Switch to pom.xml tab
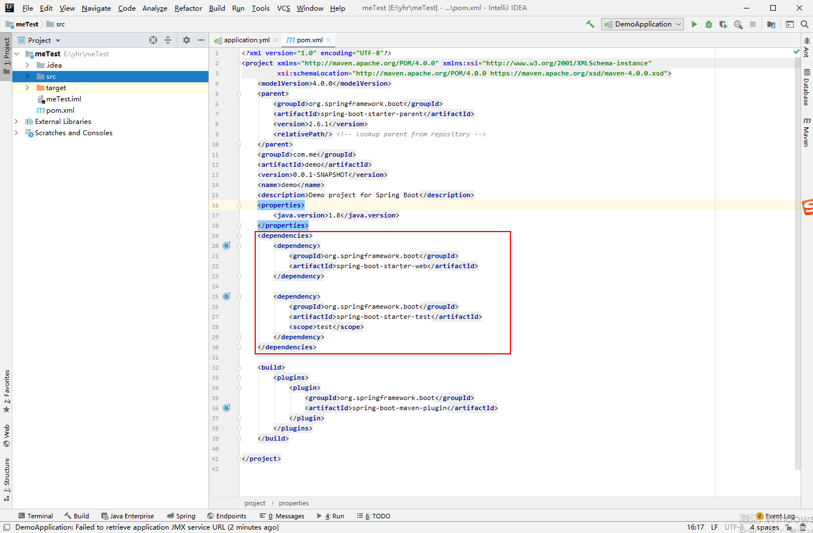Viewport: 813px width, 533px height. tap(309, 40)
